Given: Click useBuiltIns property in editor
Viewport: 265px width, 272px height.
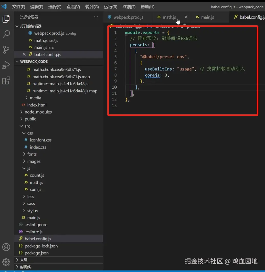Looking at the screenshot, I should point(158,69).
